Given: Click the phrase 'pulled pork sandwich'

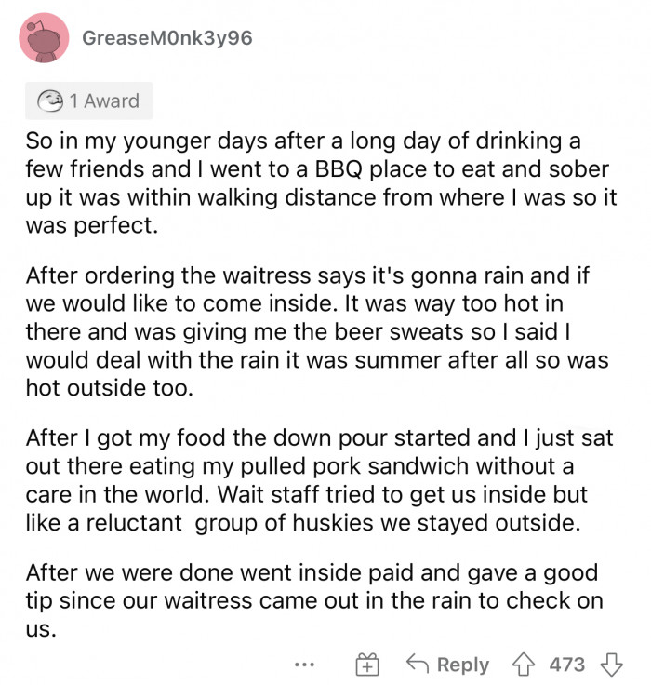Looking at the screenshot, I should coord(354,466).
